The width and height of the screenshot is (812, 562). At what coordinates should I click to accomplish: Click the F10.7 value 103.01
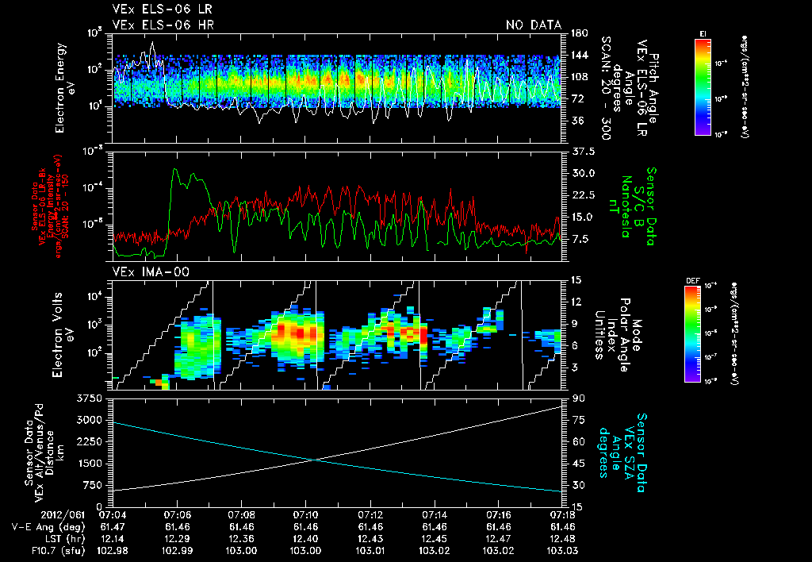[x=370, y=551]
